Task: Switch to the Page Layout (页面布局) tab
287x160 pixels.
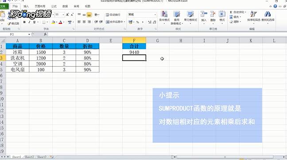Action: click(40, 6)
